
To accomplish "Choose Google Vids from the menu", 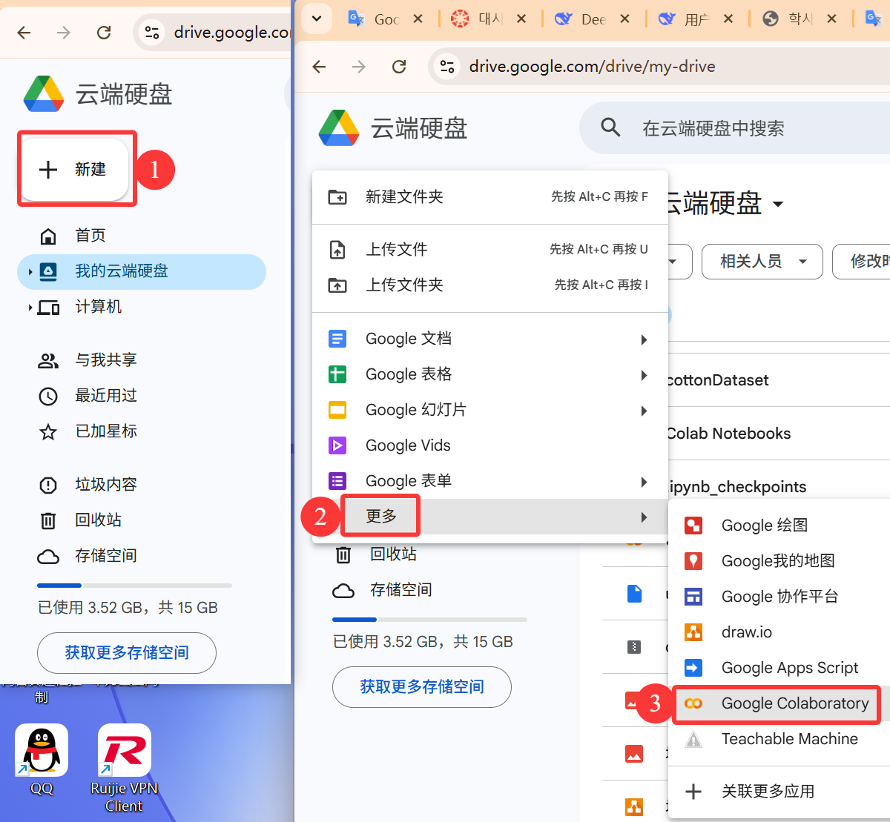I will coord(490,446).
